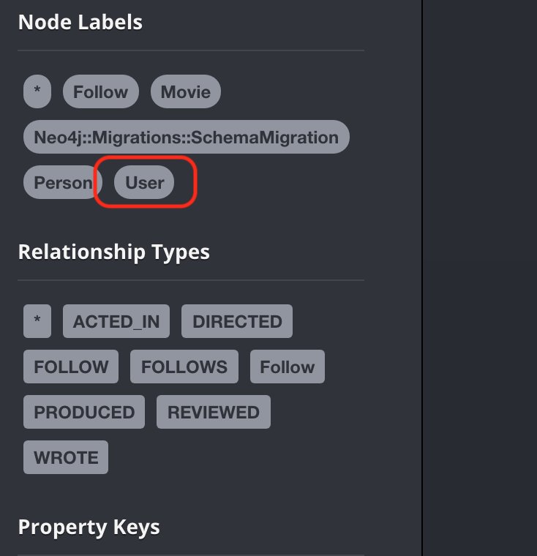Click the Property Keys heading

click(x=89, y=527)
